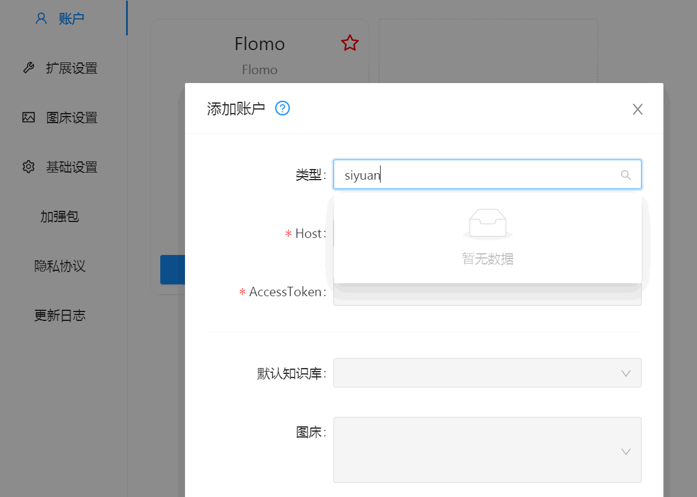Open 基础设置 via the gear icon
Image resolution: width=697 pixels, height=497 pixels.
(x=28, y=167)
